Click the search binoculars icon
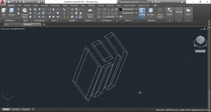 149,2
